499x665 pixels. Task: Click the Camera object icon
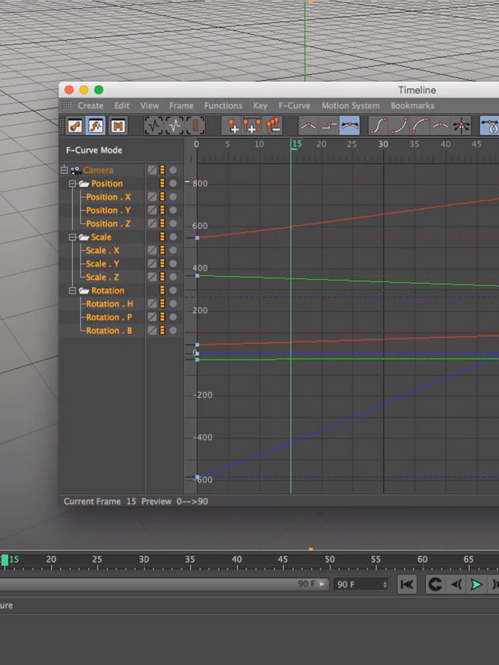tap(76, 170)
